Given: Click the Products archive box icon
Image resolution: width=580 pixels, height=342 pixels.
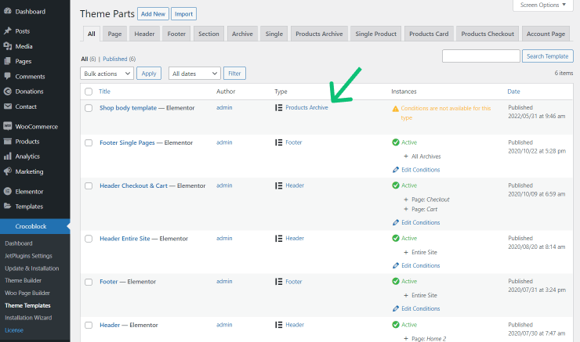Looking at the screenshot, I should click(7, 141).
